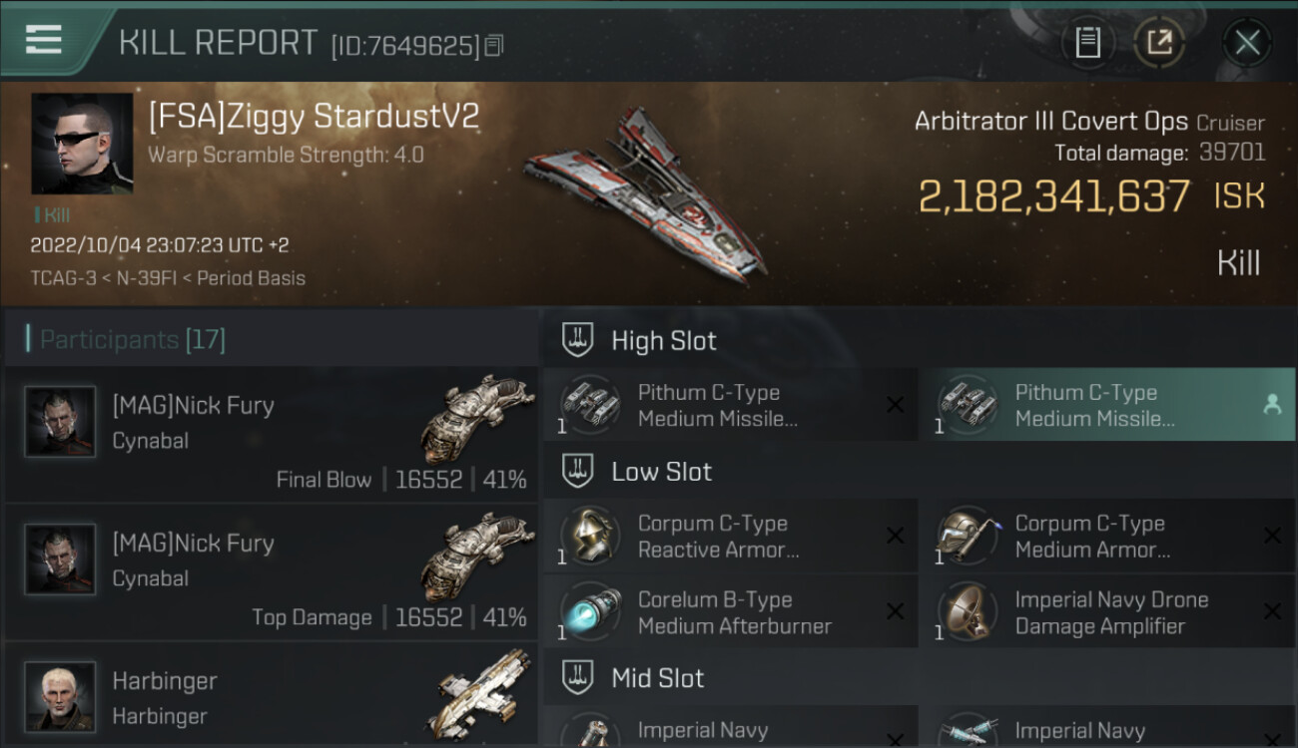The image size is (1298, 748).
Task: Click Ziggy StardustV2 pilot portrait
Action: point(82,144)
